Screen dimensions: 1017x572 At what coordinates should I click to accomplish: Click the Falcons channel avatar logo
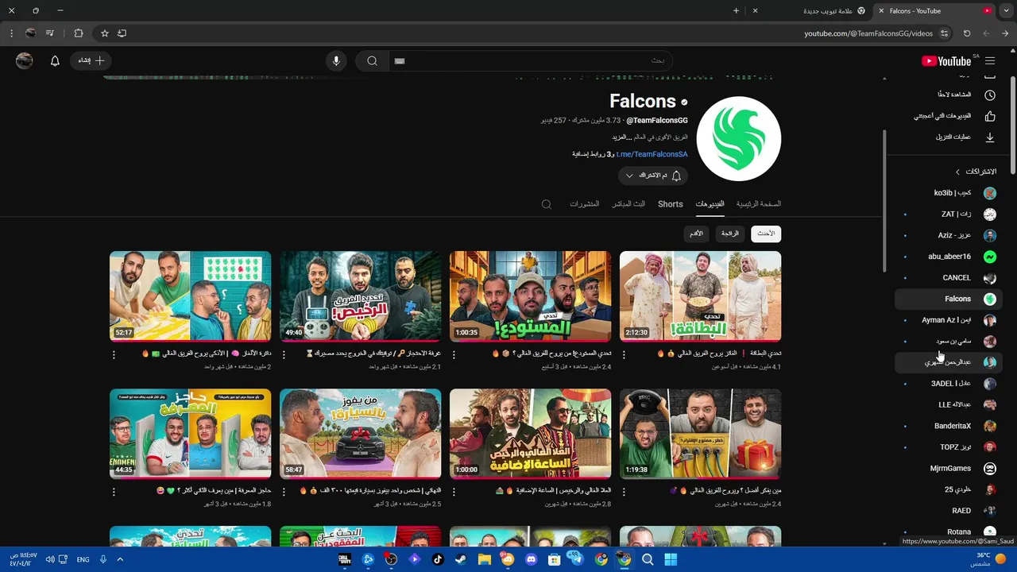tap(738, 139)
